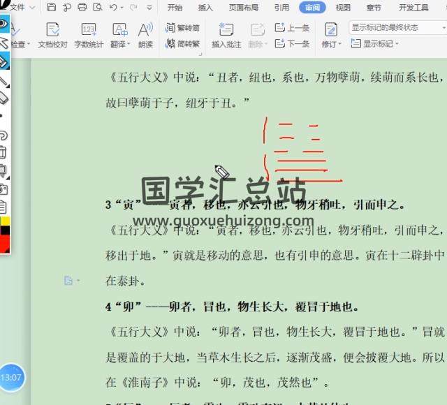Image resolution: width=447 pixels, height=405 pixels.
Task: Click 插入批注 to insert a comment
Action: coord(226,35)
